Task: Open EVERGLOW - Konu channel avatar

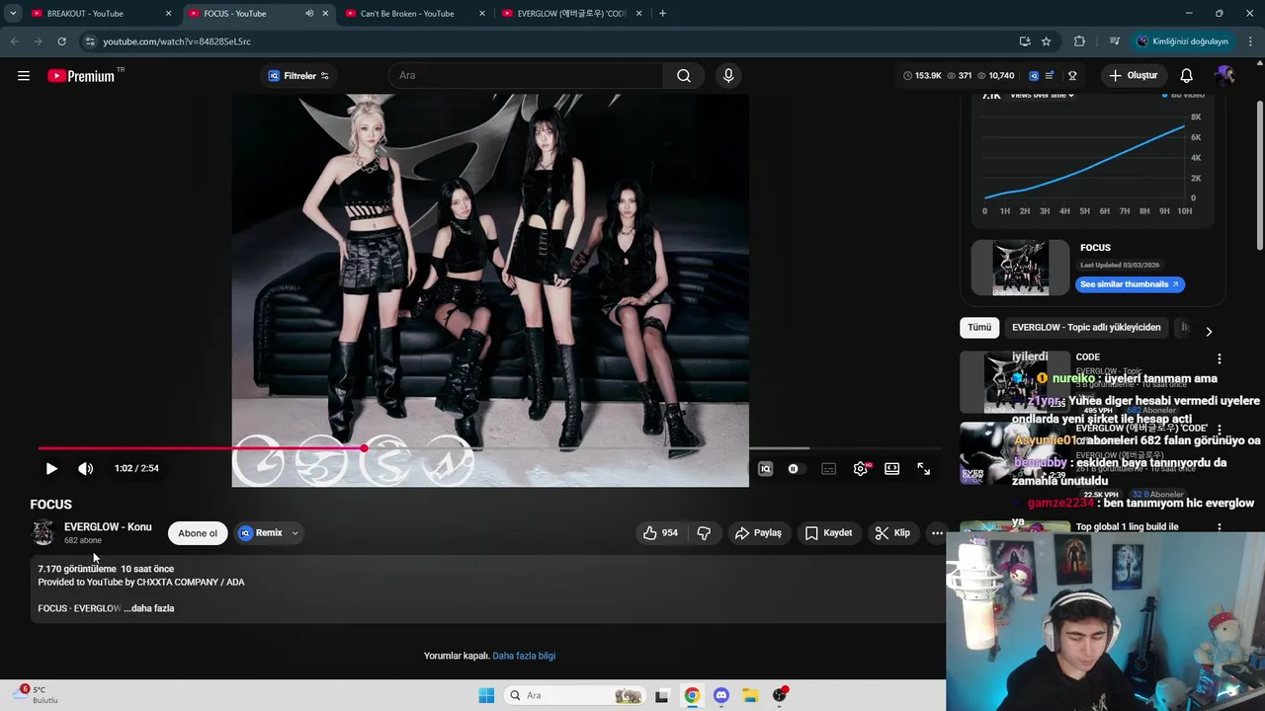Action: pos(42,533)
